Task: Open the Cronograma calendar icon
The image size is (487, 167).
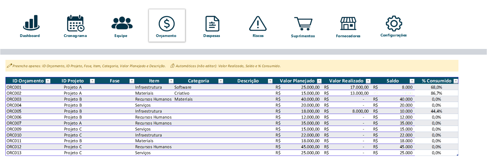Action: point(75,23)
